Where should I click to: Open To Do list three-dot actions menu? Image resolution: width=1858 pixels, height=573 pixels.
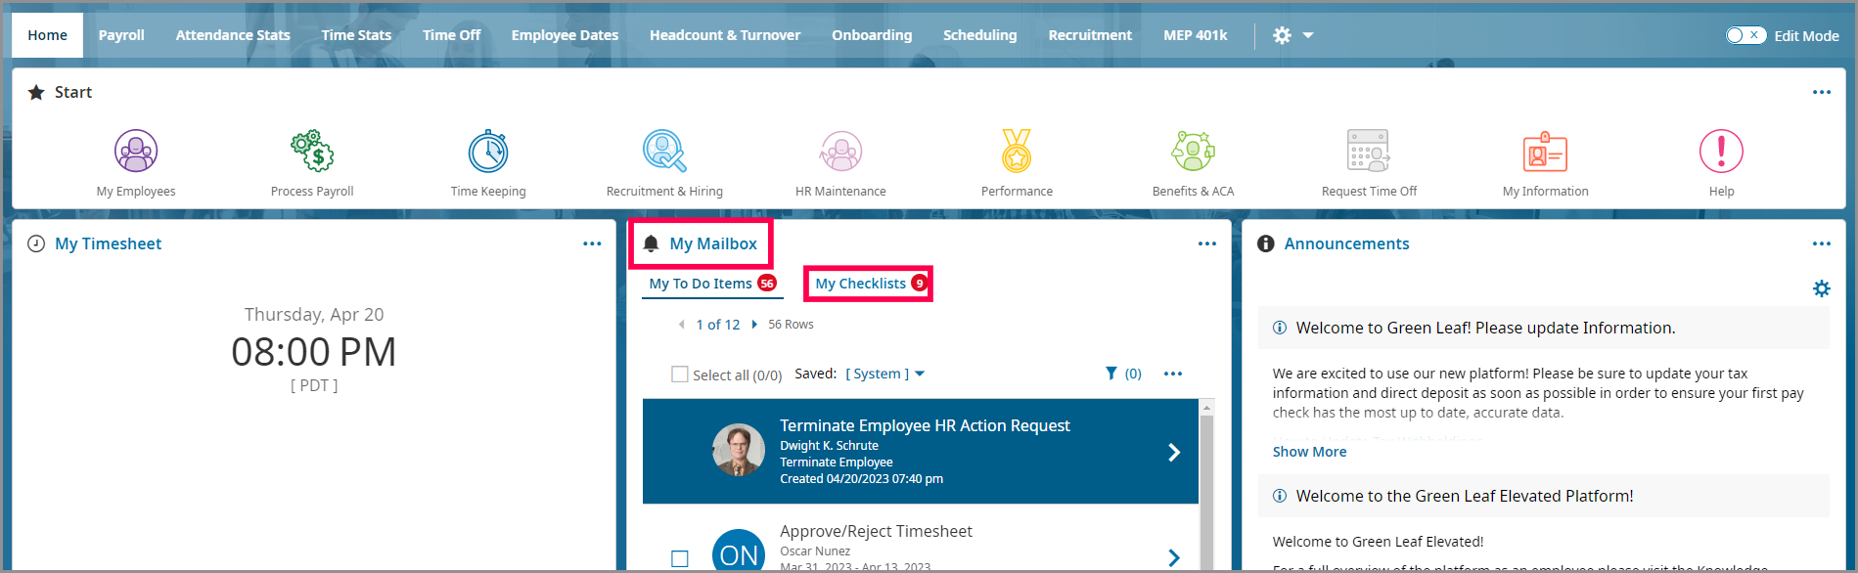click(1172, 374)
